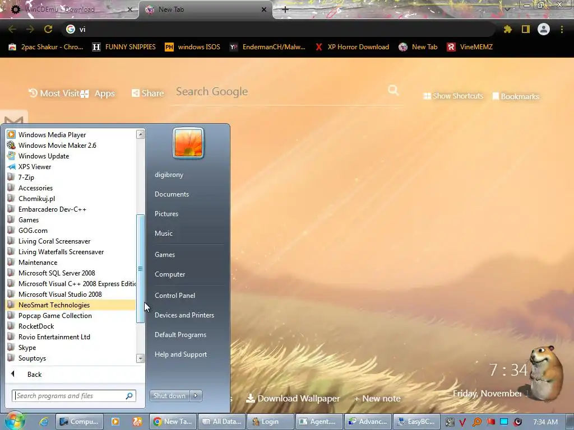Click the user account picture
This screenshot has width=574, height=430.
tap(188, 143)
